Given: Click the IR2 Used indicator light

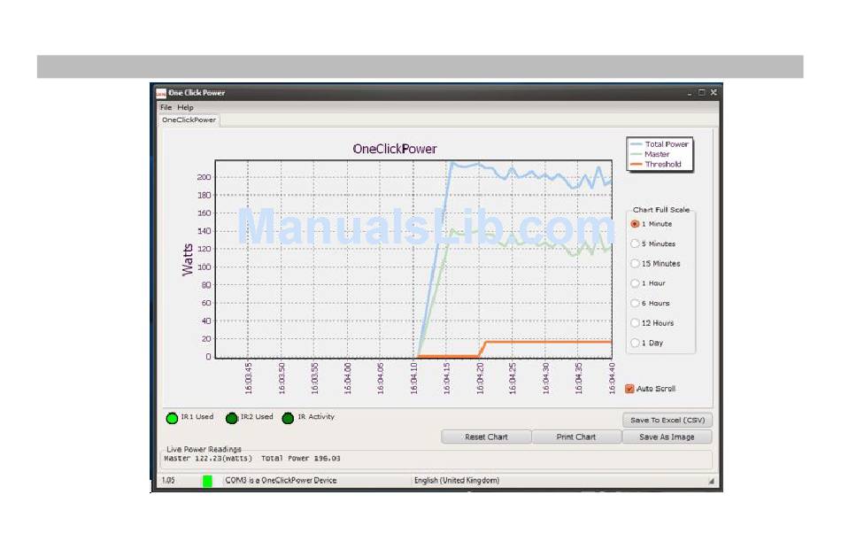Looking at the screenshot, I should click(x=232, y=418).
